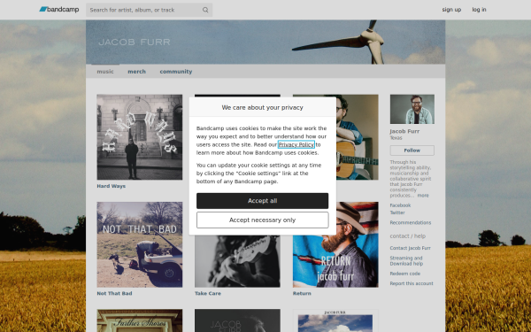The height and width of the screenshot is (332, 531).
Task: Open the Hard Ways album cover
Action: (140, 137)
